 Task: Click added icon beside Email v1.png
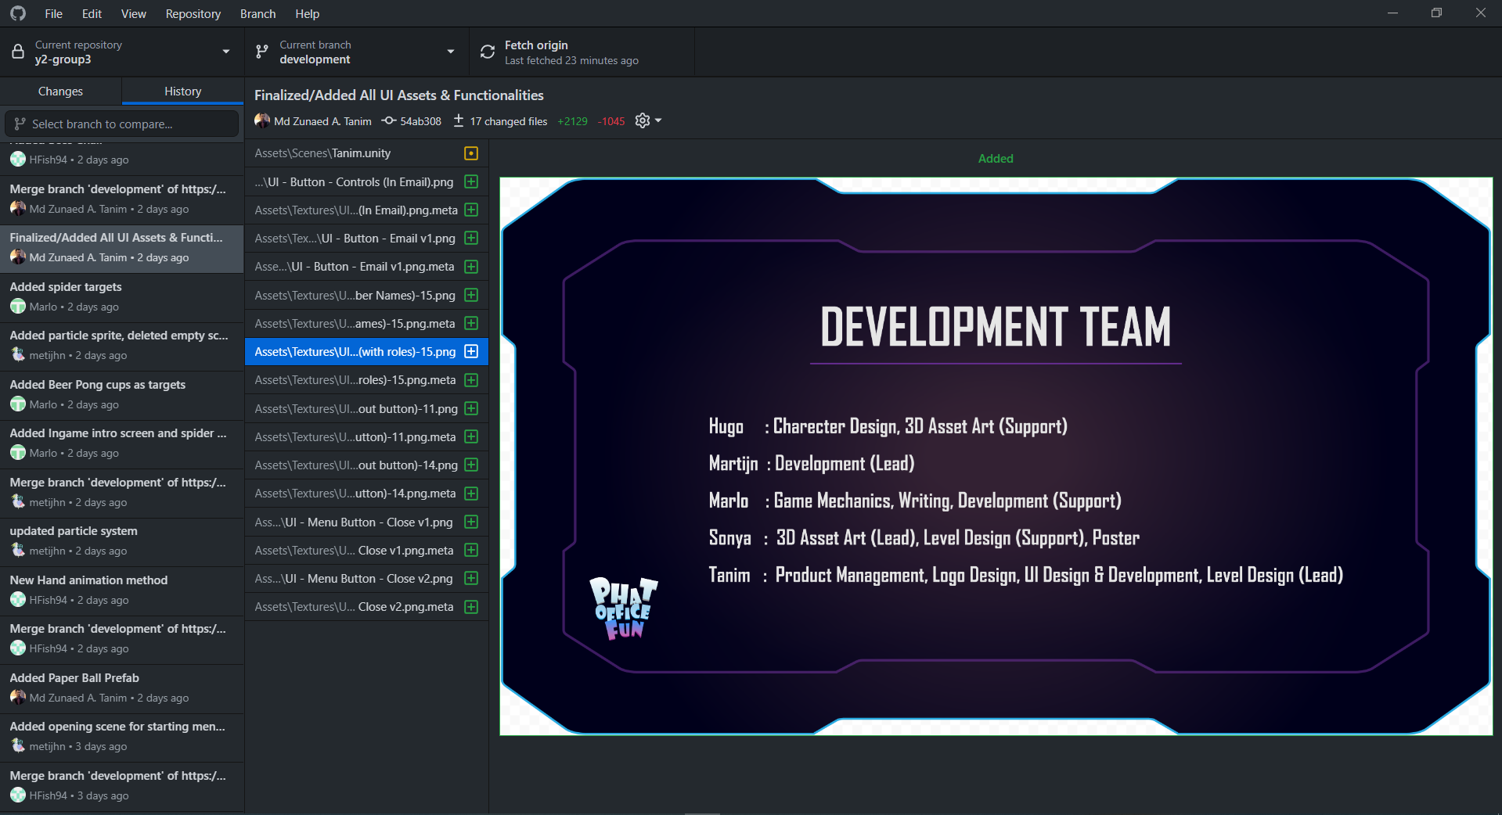pyautogui.click(x=471, y=238)
